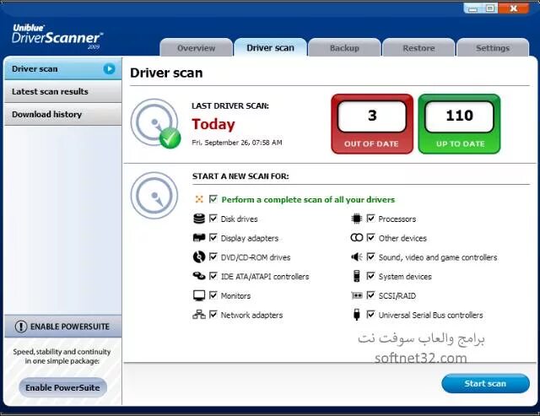The height and width of the screenshot is (416, 540).
Task: Click the Sound controllers speaker icon
Action: click(x=356, y=257)
